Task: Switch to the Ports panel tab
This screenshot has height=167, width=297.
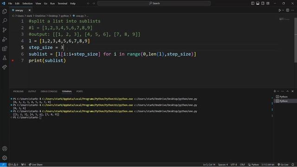Action: [79, 91]
